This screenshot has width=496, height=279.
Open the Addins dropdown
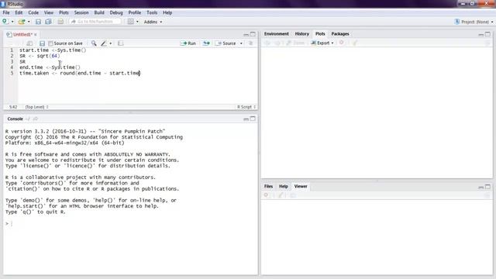pos(153,22)
